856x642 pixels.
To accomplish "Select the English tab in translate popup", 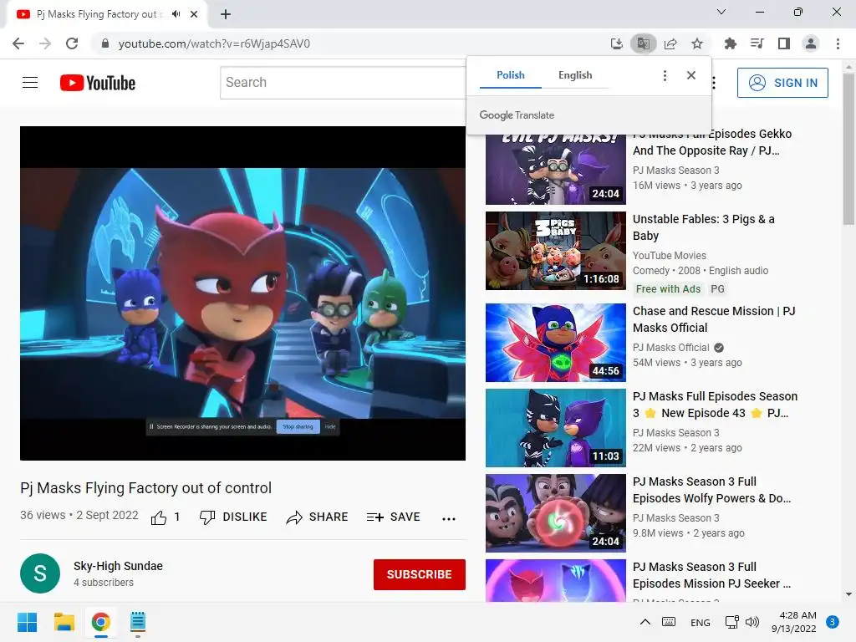I will click(x=575, y=75).
